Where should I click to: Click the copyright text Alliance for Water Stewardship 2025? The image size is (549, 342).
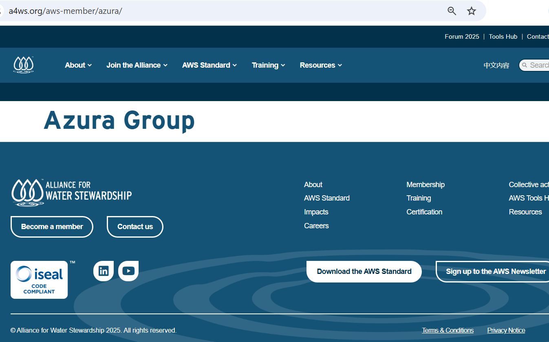tap(93, 331)
